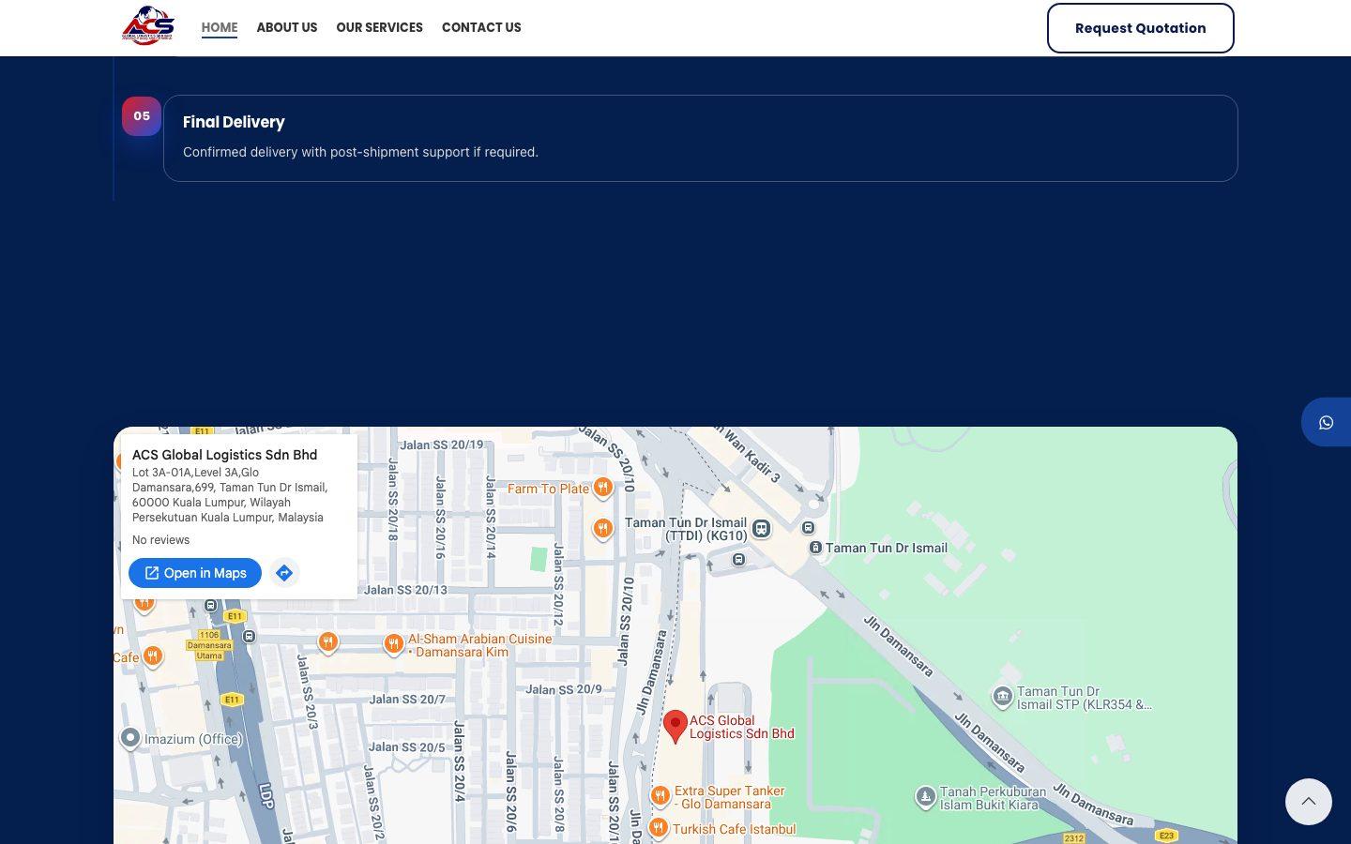Open WhatsApp chat floating icon
This screenshot has height=844, width=1351.
(1326, 422)
